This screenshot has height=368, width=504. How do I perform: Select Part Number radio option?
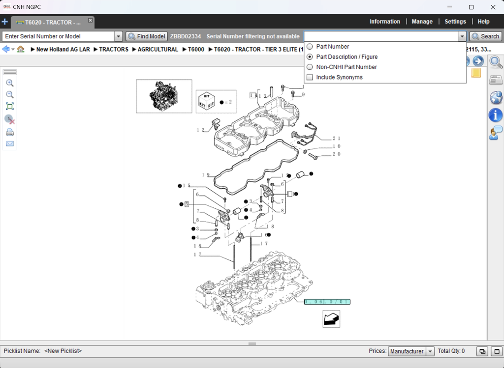coord(310,47)
